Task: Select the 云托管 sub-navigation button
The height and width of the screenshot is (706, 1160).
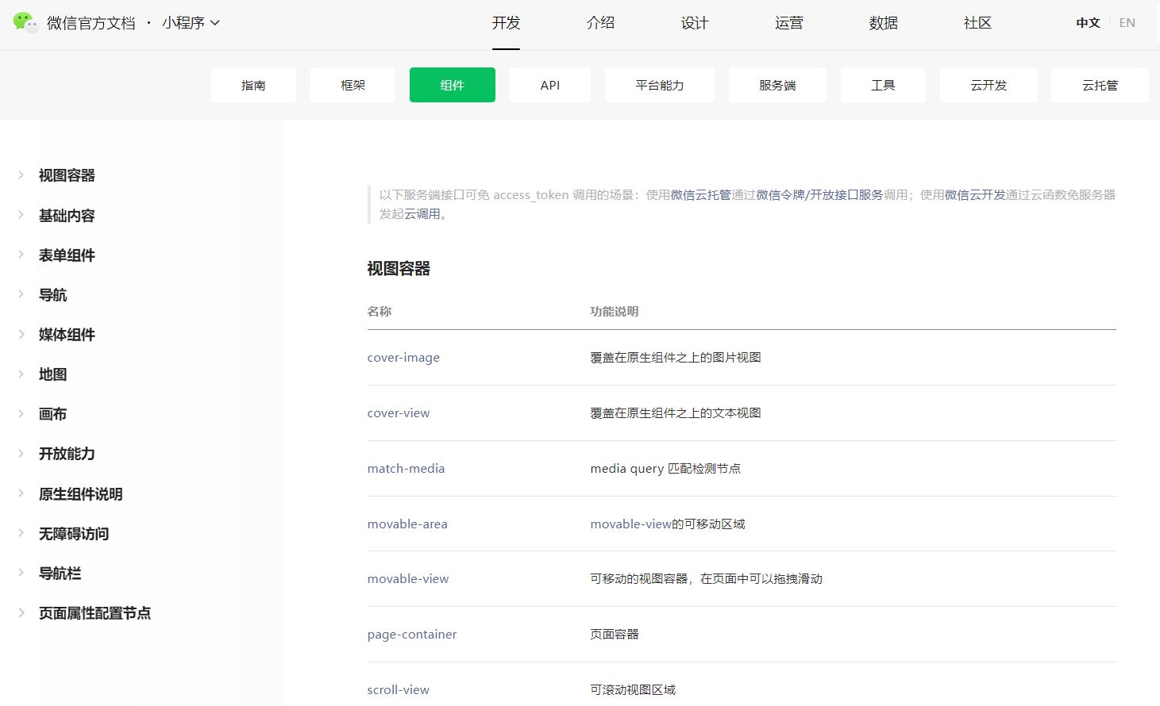Action: tap(1100, 85)
